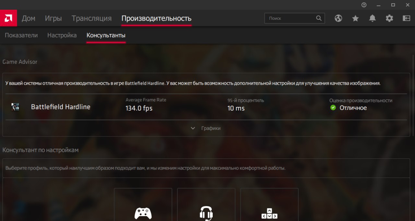Minimize the window

click(379, 5)
